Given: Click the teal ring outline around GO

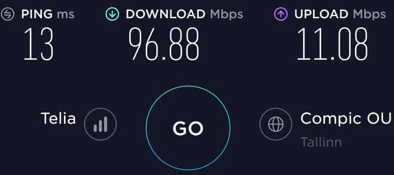Looking at the screenshot, I should tap(188, 86).
